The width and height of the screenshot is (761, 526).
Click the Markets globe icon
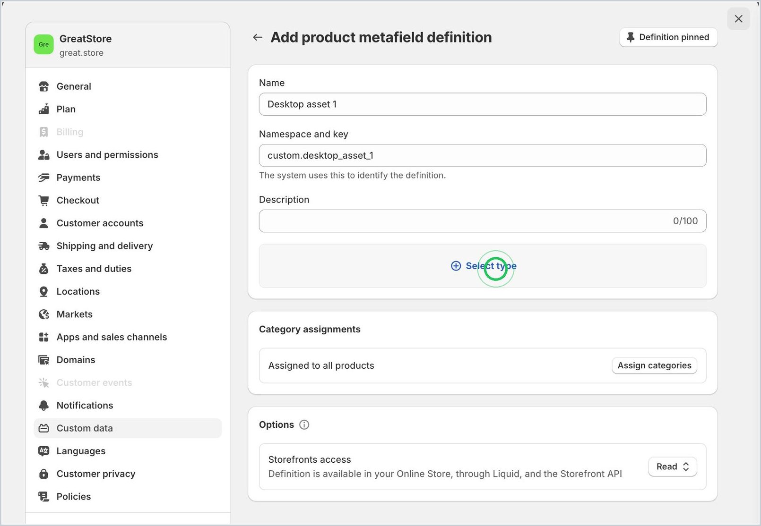pyautogui.click(x=43, y=314)
